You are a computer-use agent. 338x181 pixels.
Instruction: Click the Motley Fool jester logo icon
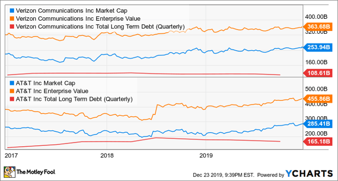pyautogui.click(x=10, y=171)
